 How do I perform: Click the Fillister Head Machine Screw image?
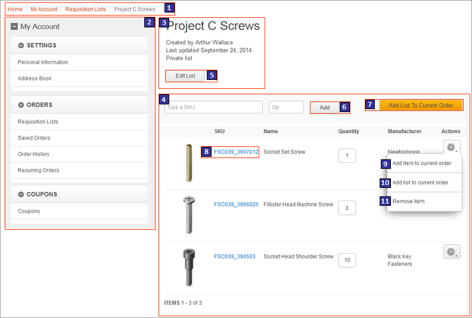coord(189,215)
